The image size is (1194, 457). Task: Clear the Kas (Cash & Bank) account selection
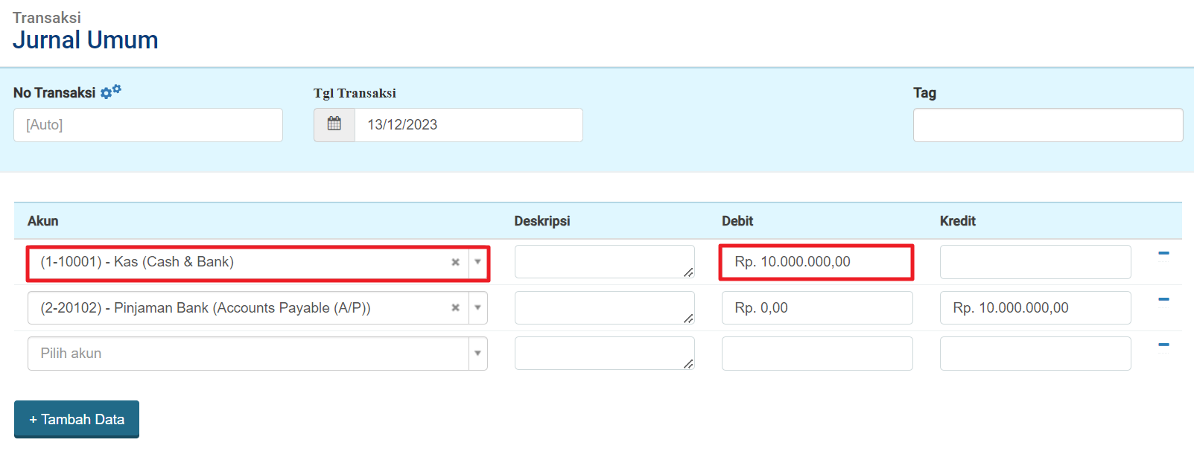coord(455,262)
